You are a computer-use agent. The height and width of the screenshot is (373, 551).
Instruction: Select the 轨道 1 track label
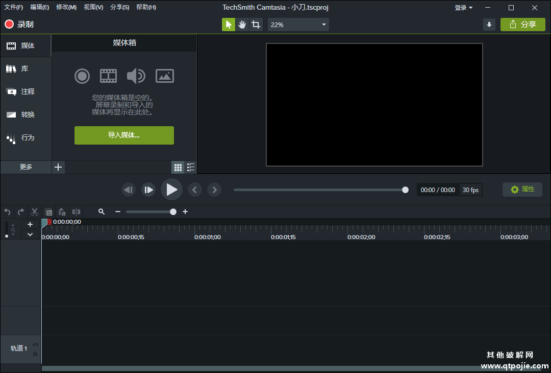(x=19, y=348)
